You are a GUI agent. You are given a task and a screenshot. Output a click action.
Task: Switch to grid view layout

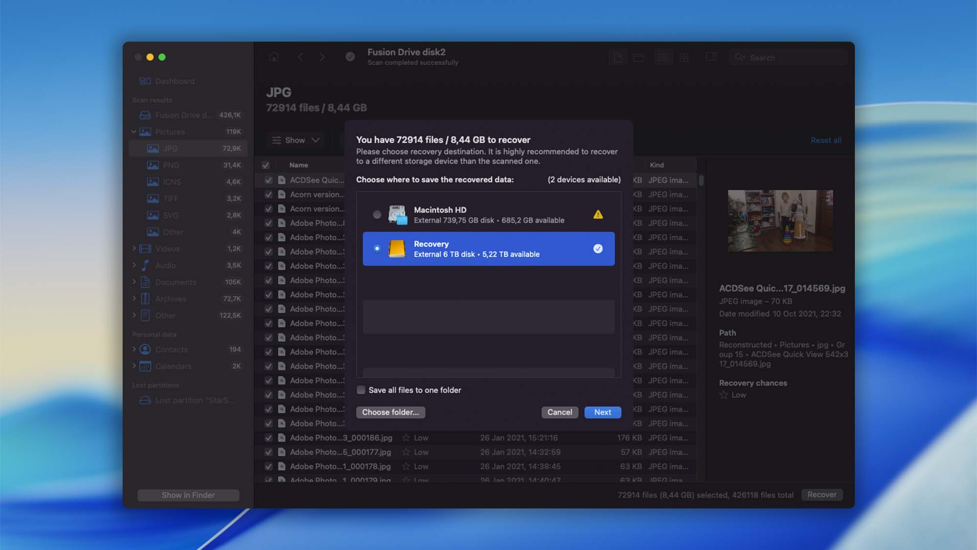[685, 57]
